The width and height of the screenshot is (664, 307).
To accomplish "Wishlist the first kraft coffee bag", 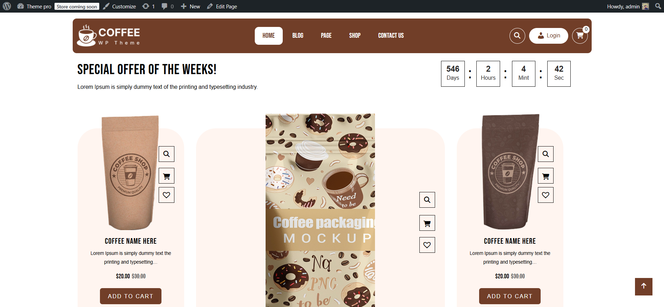I will 166,195.
